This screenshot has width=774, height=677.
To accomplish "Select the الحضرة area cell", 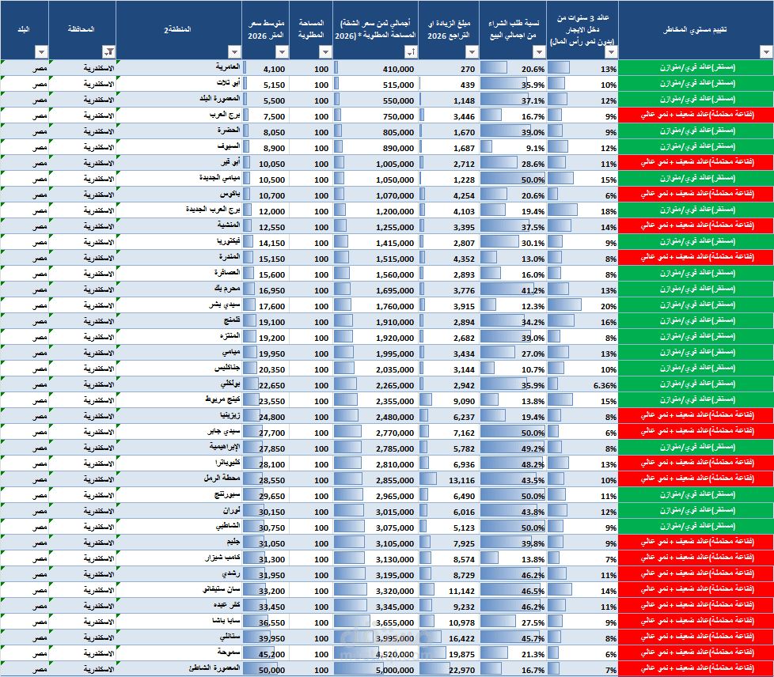I will [x=179, y=131].
